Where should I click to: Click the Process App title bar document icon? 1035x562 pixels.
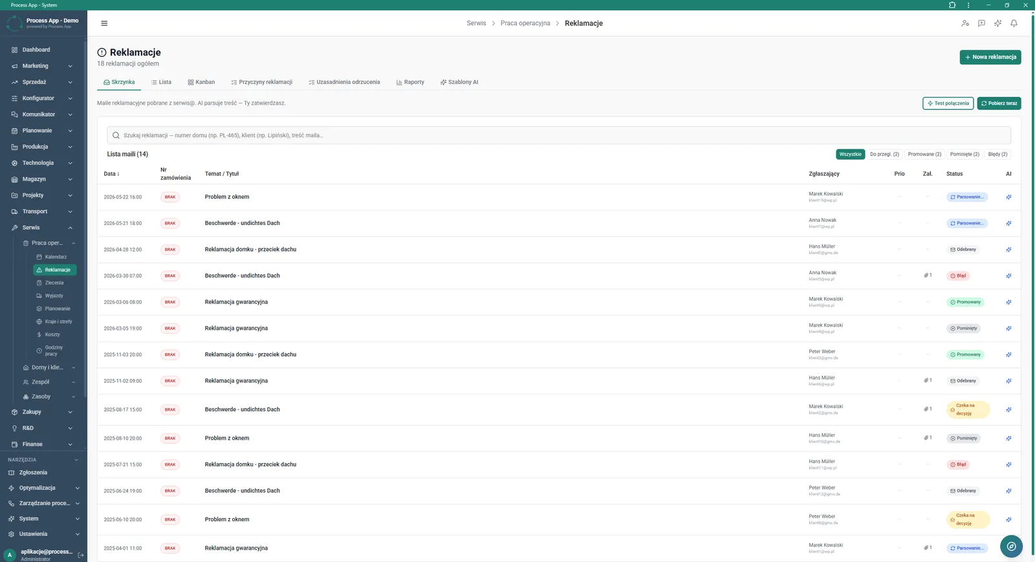click(x=952, y=5)
